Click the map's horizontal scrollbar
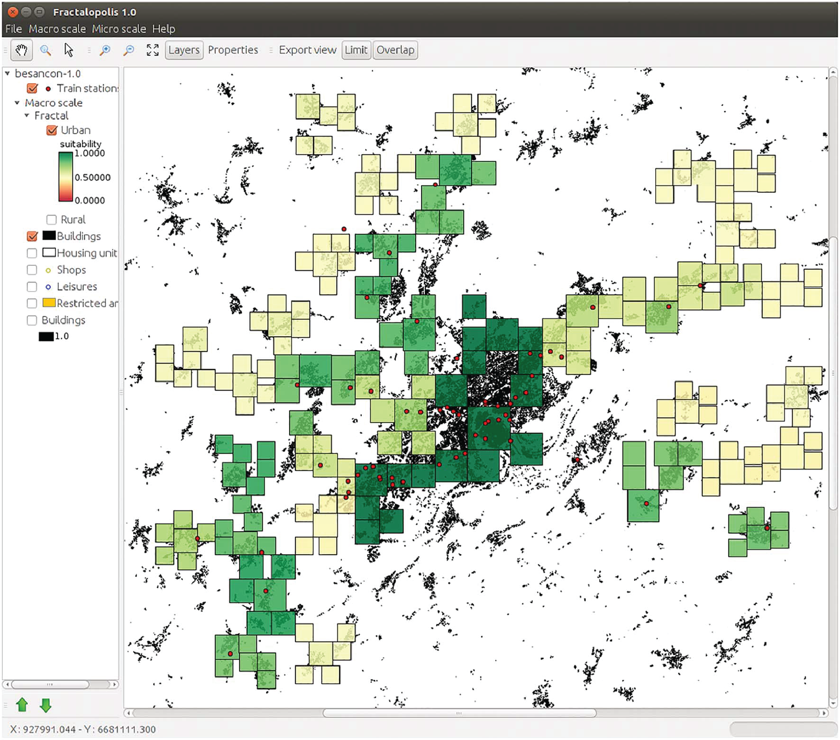This screenshot has height=740, width=840. click(459, 713)
